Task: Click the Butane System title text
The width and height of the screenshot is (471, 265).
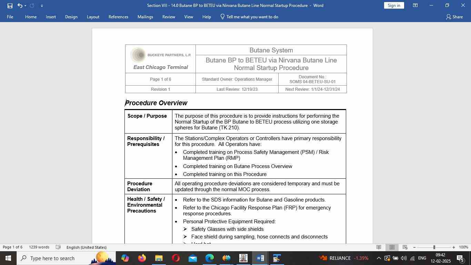Action: (x=271, y=50)
